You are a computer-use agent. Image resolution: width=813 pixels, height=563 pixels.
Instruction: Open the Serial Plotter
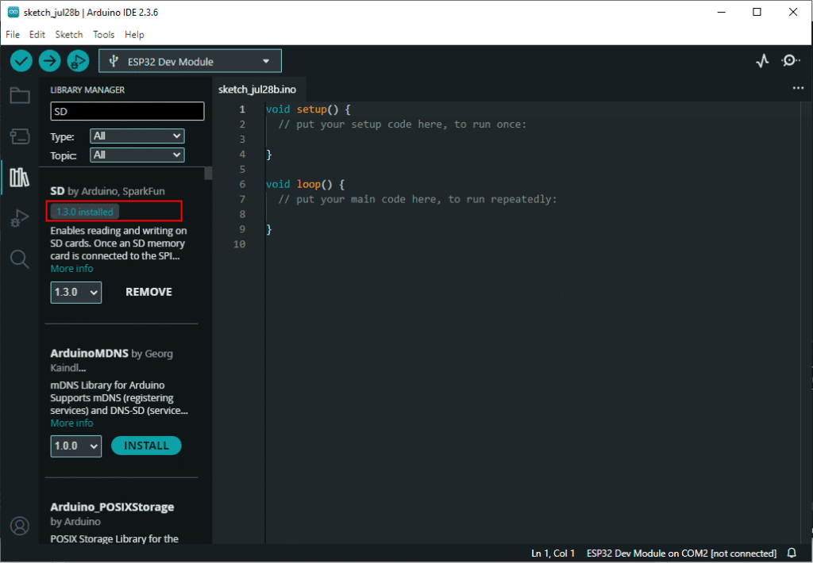coord(762,61)
